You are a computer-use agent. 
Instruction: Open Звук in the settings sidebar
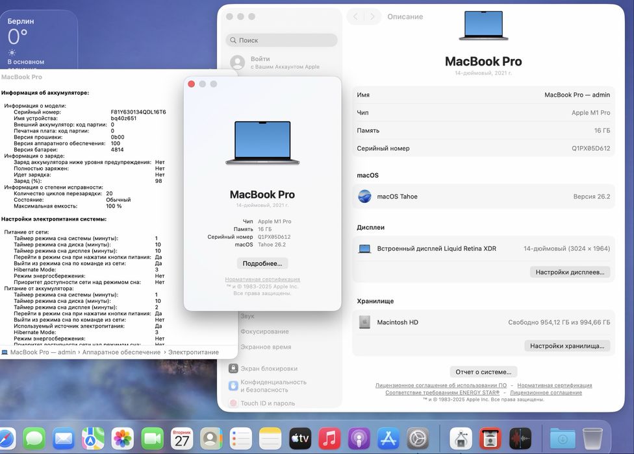pyautogui.click(x=247, y=316)
